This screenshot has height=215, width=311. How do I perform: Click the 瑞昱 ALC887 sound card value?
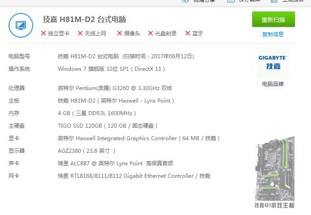point(116,163)
